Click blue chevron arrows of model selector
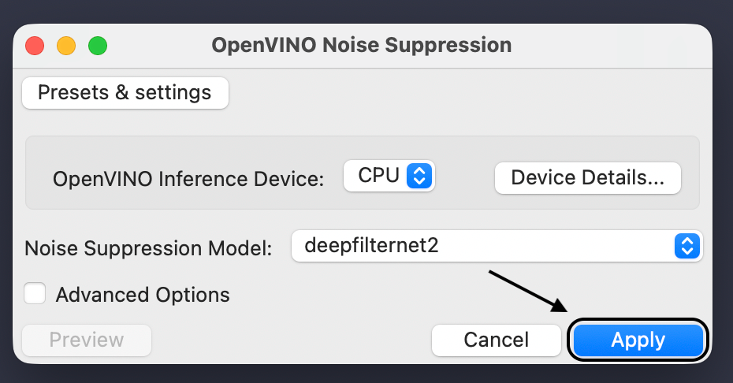The image size is (733, 383). coord(687,246)
